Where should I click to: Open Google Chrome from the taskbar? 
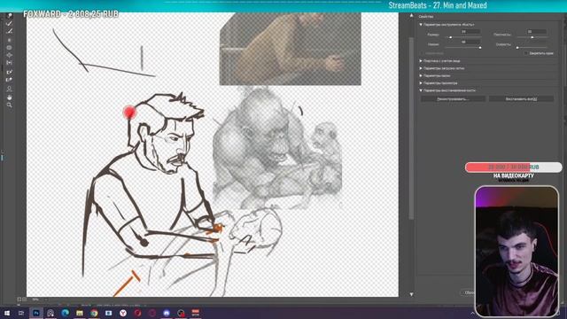94,313
